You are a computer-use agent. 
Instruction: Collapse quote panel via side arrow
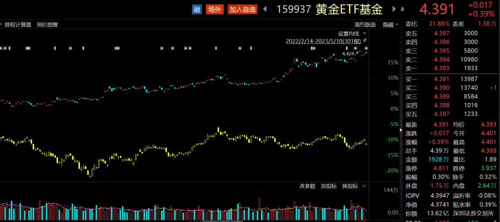click(401, 130)
